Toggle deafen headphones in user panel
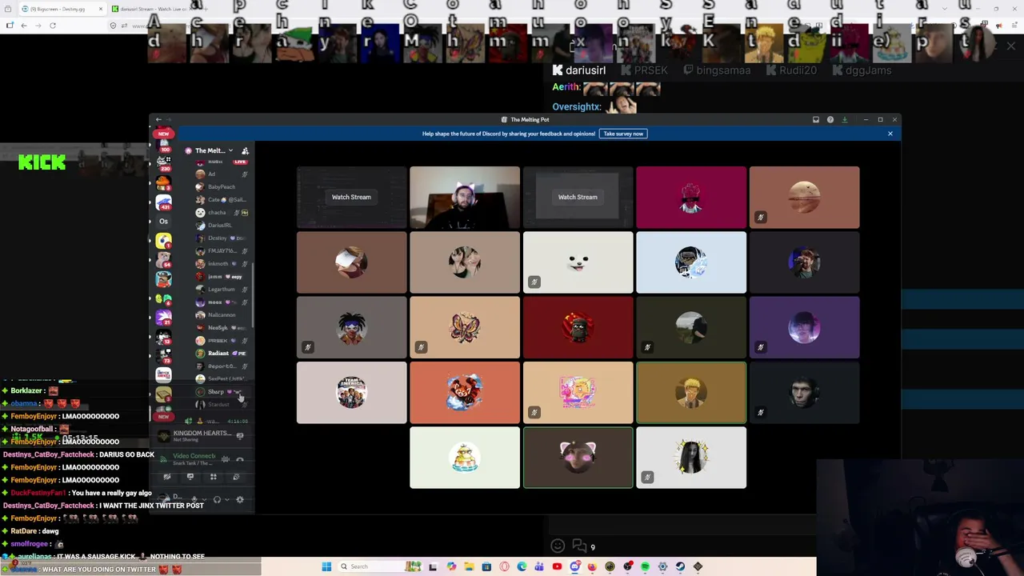Viewport: 1024px width, 576px height. (217, 500)
